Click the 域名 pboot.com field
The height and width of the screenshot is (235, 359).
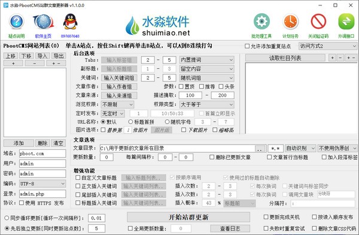click(42, 153)
